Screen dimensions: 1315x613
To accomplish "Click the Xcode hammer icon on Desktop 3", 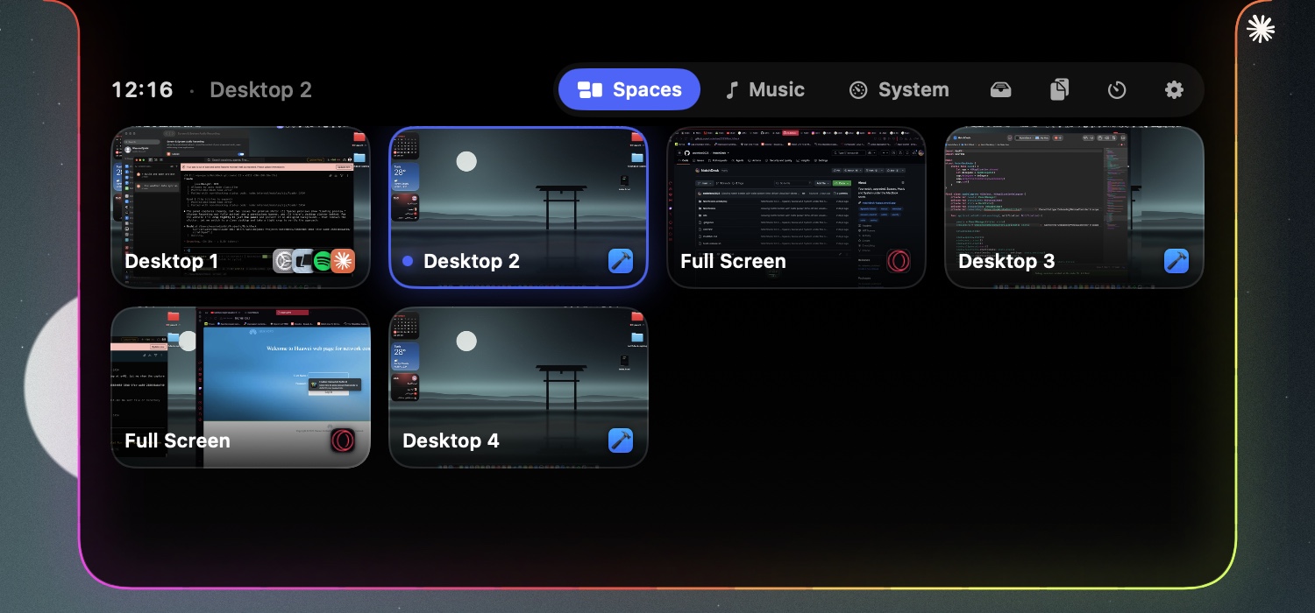I will (x=1176, y=261).
